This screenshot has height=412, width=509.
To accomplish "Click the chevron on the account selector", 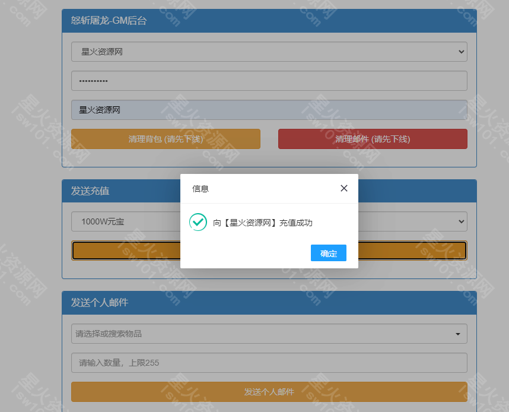I will coord(462,52).
